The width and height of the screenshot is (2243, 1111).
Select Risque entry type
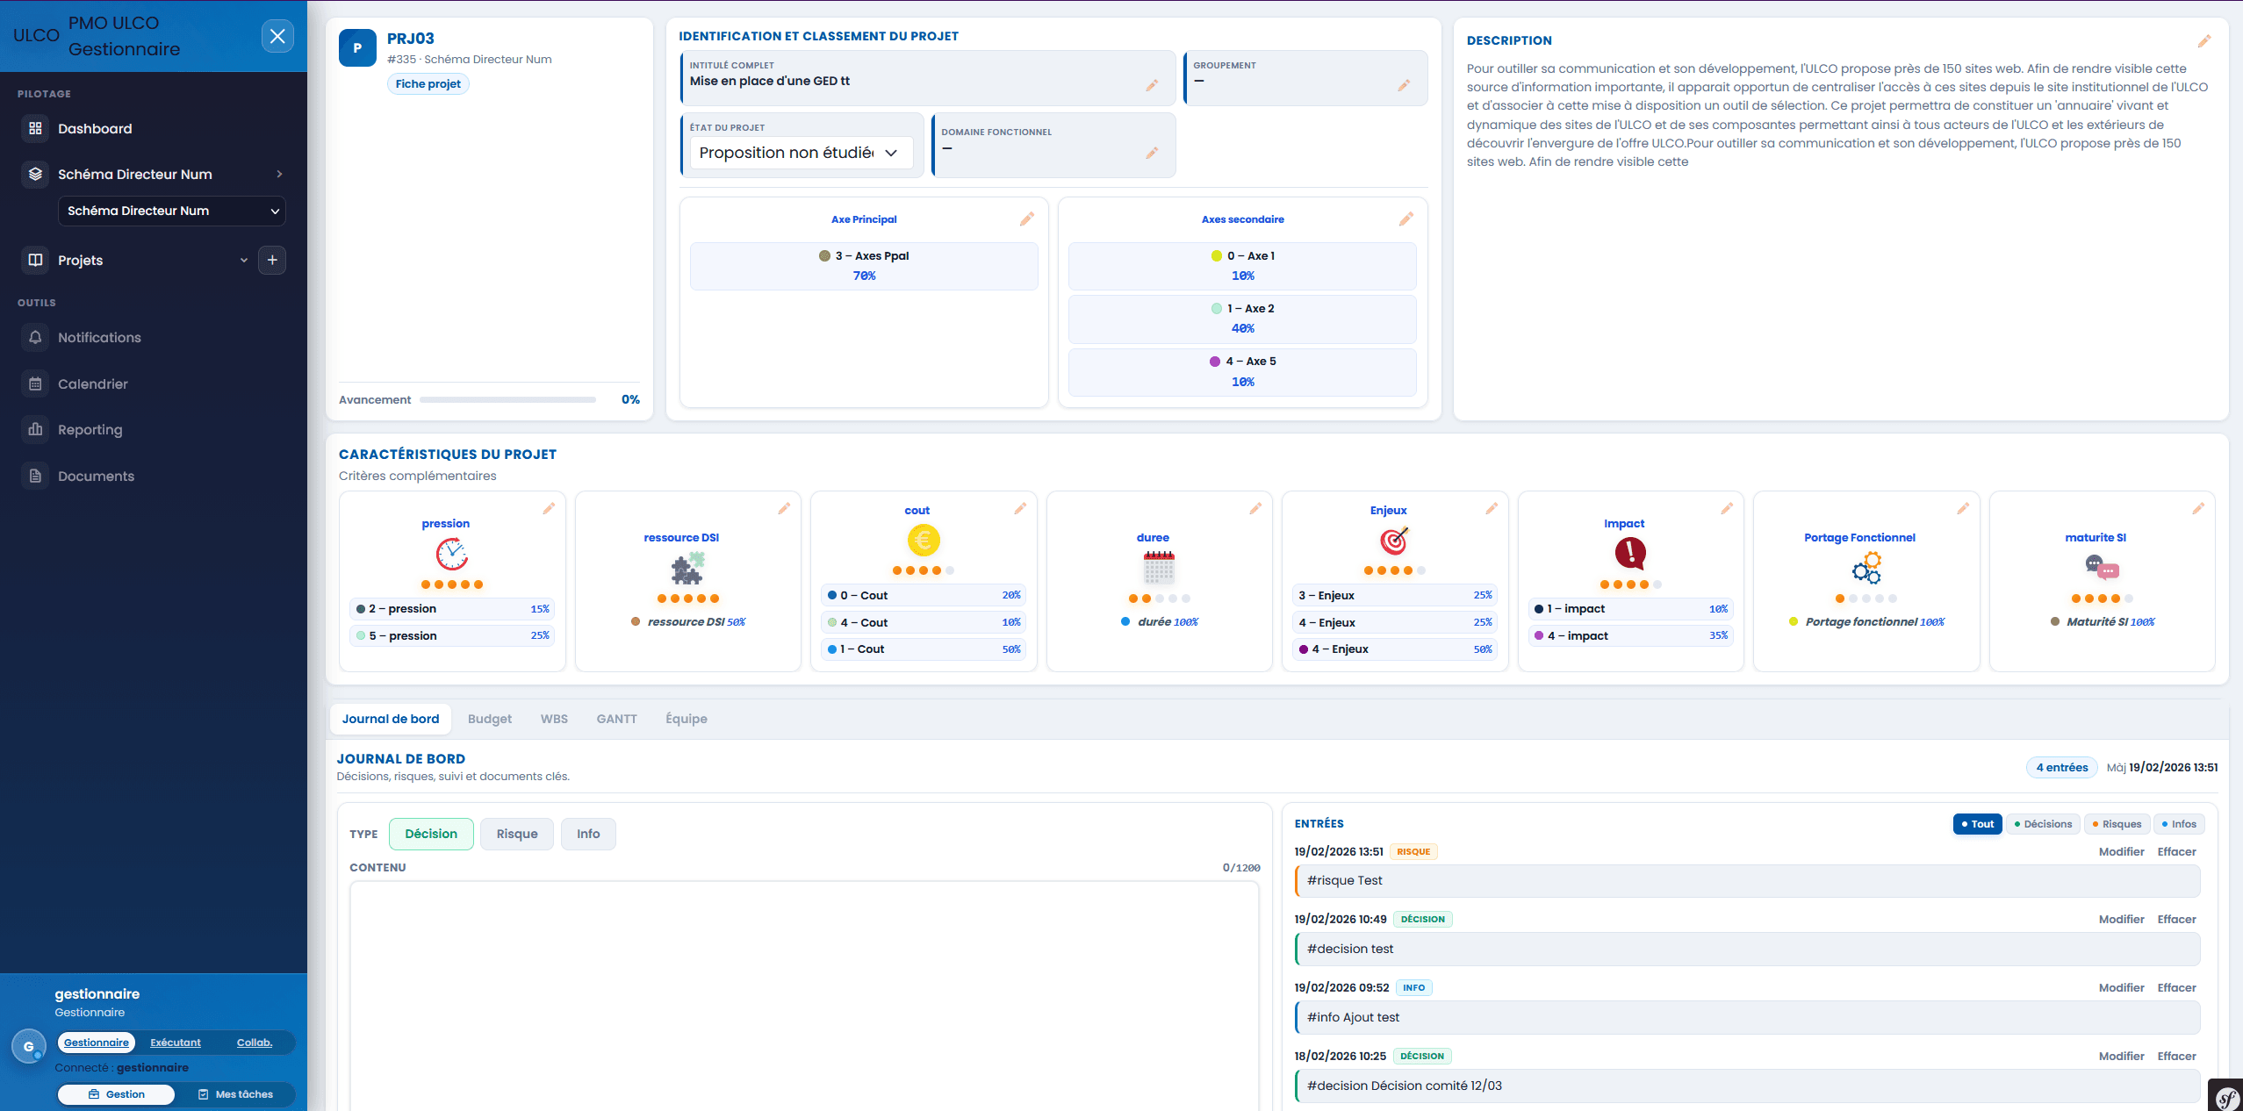[517, 834]
